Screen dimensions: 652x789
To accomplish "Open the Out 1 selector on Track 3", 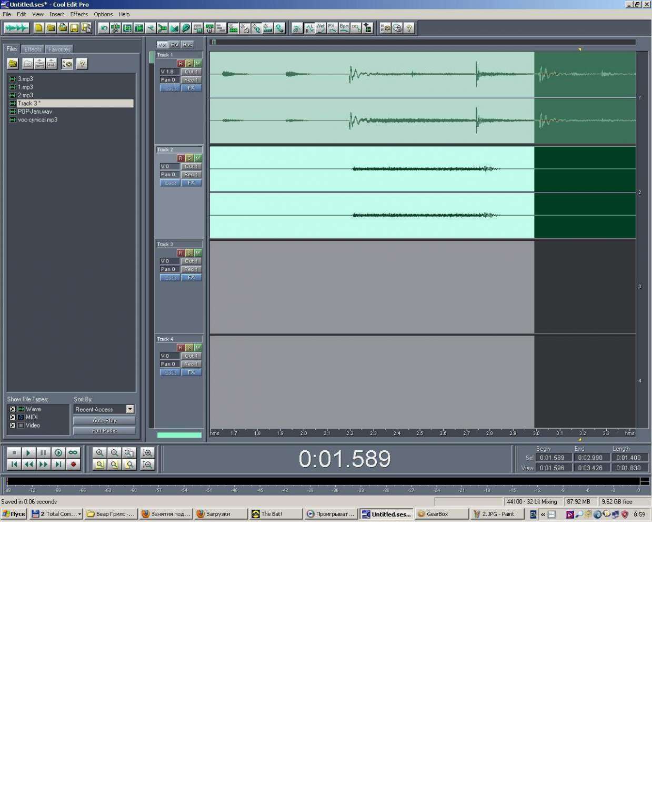I will pos(191,261).
